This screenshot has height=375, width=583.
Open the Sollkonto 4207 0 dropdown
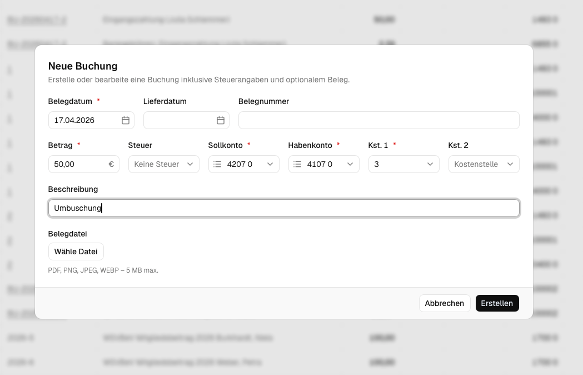247,164
